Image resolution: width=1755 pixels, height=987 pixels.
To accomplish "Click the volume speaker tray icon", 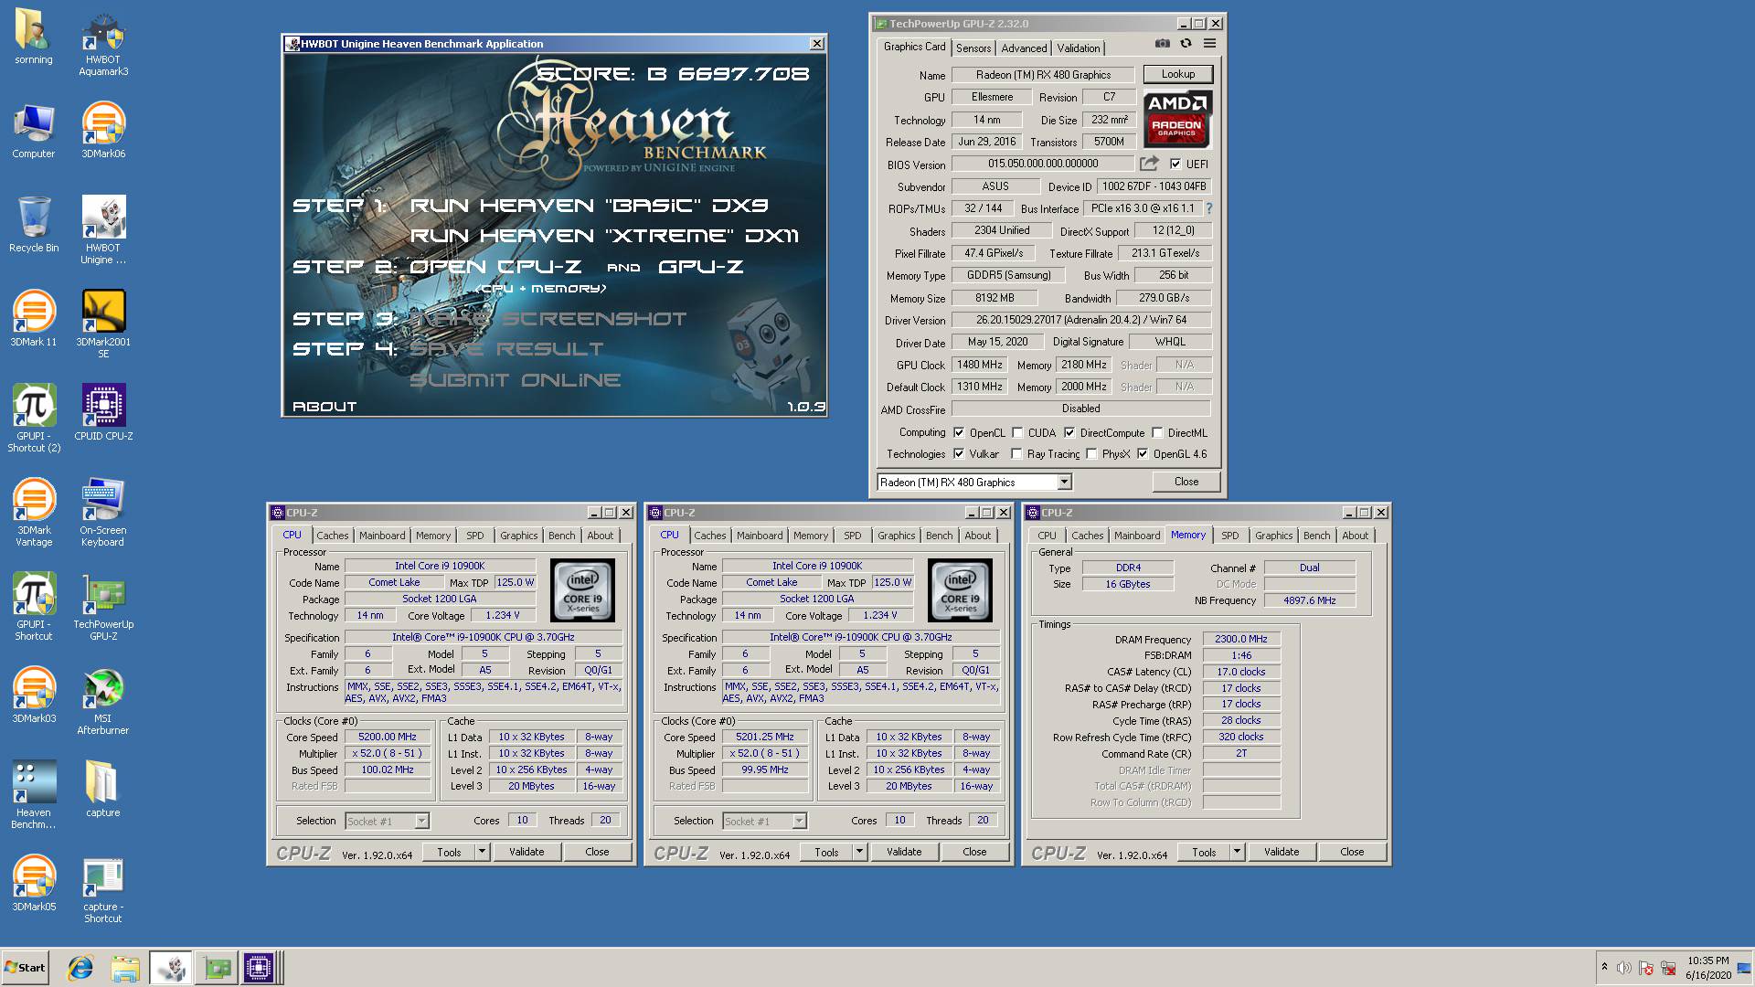I will pos(1624,968).
